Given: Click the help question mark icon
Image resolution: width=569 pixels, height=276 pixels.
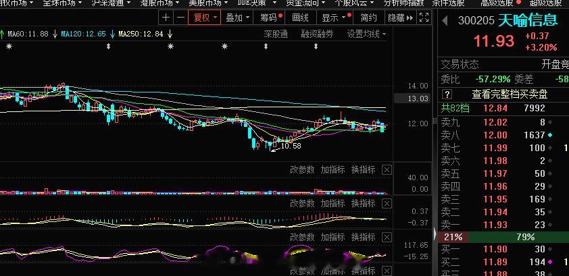Looking at the screenshot, I should tap(447, 95).
